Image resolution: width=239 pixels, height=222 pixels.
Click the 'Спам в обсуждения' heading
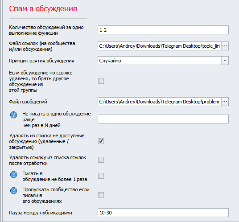(43, 9)
